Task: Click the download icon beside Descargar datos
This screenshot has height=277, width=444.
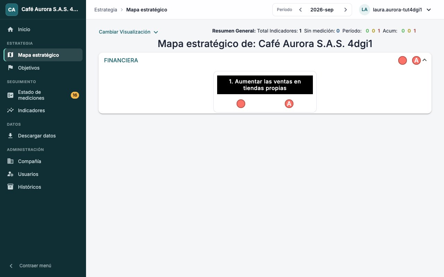Action: pyautogui.click(x=10, y=135)
